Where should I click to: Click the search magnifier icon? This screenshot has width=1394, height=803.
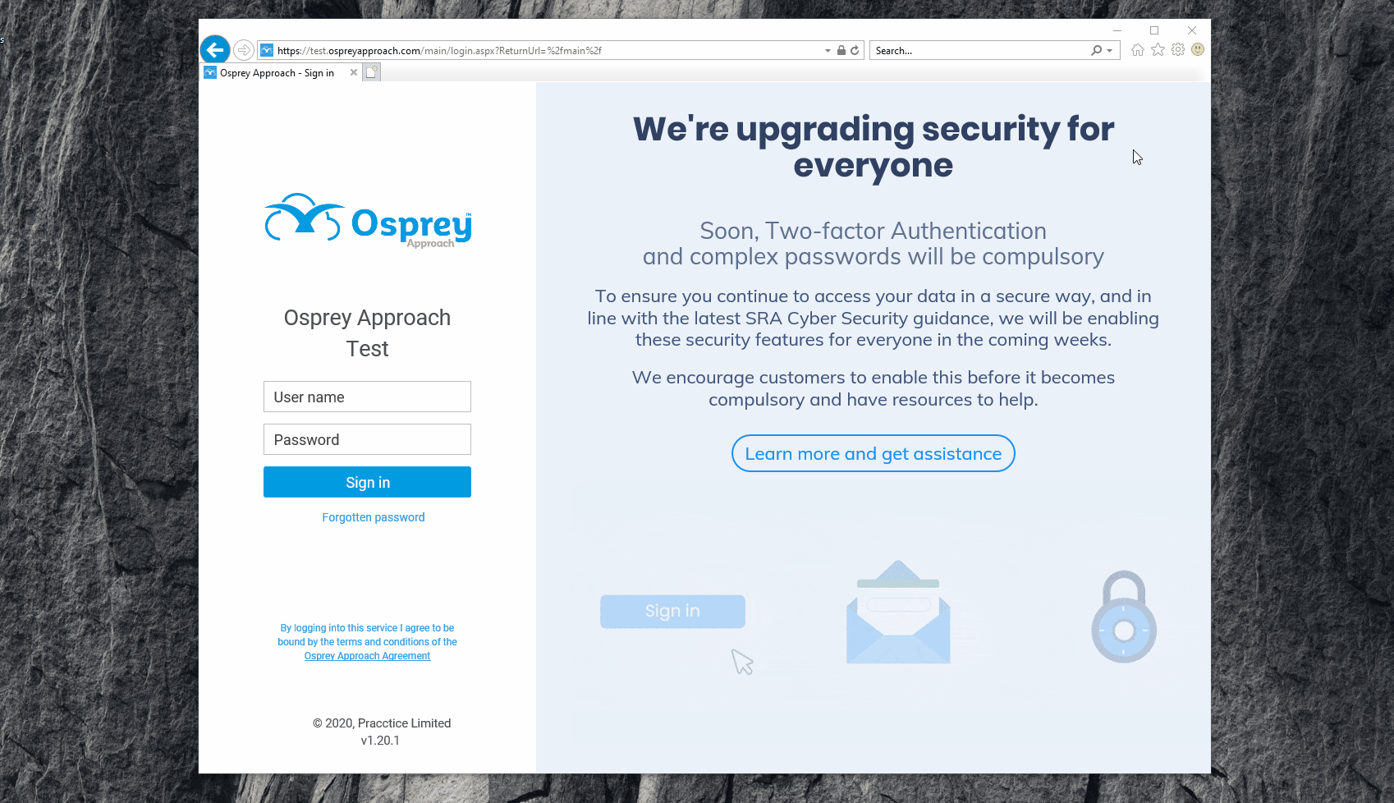coord(1096,50)
